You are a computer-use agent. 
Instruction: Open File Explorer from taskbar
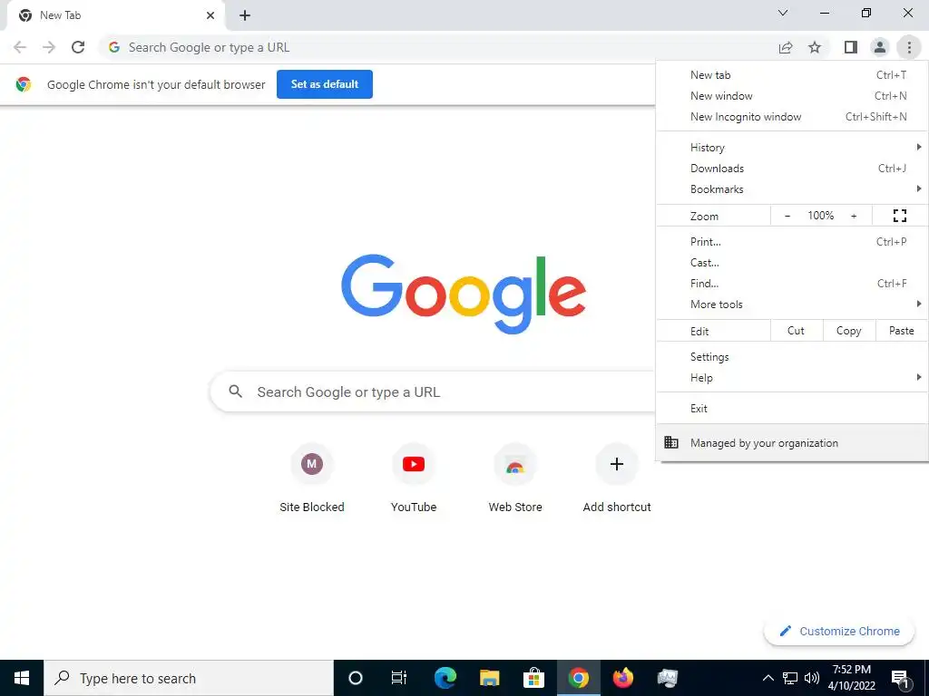(489, 678)
